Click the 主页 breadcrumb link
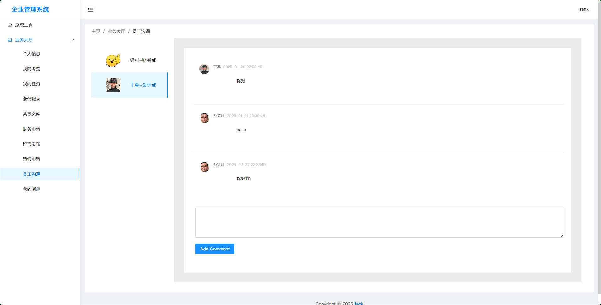Viewport: 601px width, 305px height. coord(96,31)
